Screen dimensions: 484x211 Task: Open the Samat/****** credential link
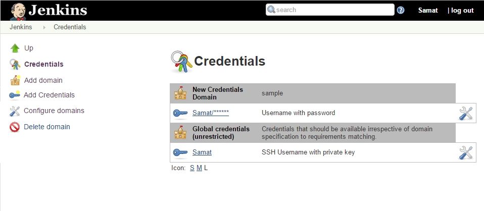[211, 113]
